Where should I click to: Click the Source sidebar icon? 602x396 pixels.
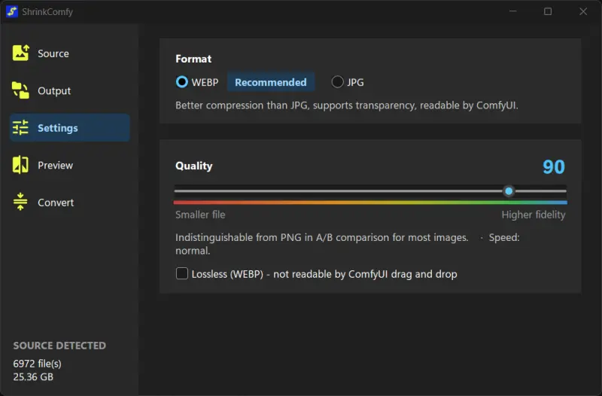pos(21,53)
